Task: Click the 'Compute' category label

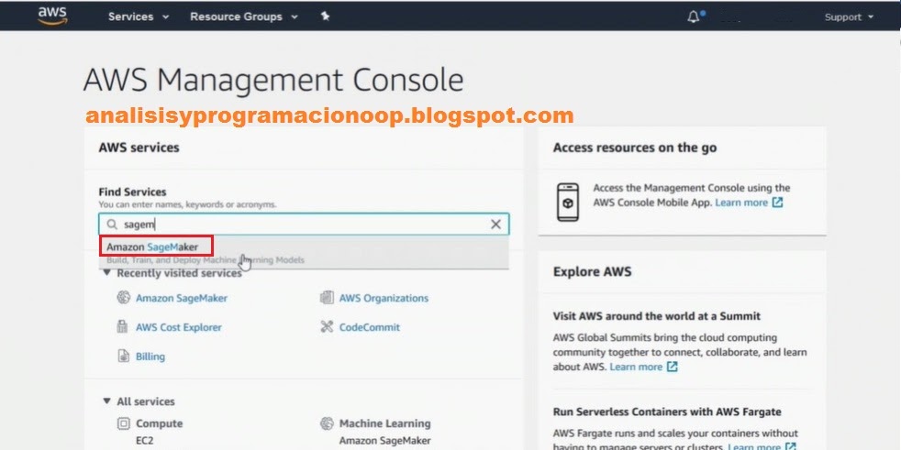Action: [x=159, y=423]
